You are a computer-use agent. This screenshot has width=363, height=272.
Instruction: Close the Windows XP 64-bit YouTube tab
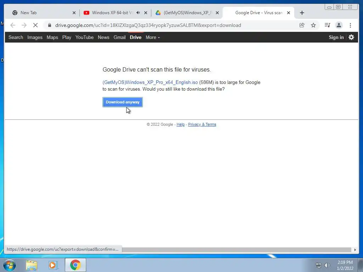pos(146,13)
